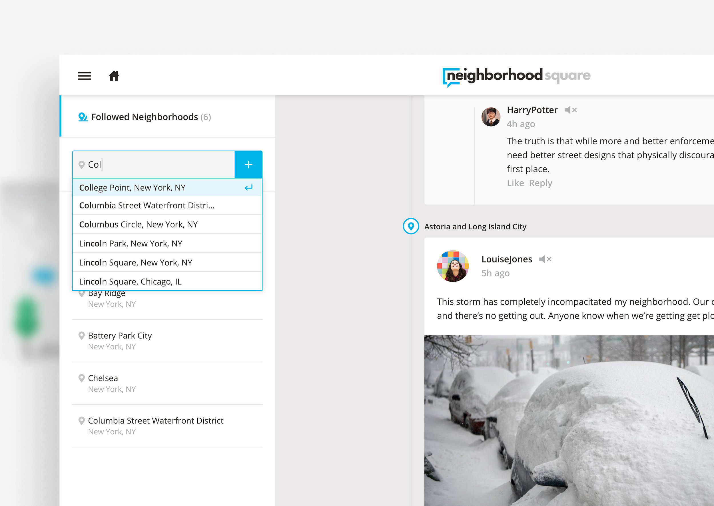Open the Followed Neighborhoods (6) tab

coord(168,116)
